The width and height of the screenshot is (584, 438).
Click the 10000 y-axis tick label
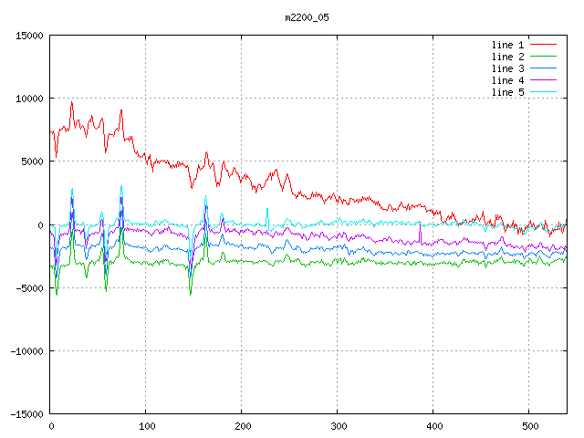29,99
